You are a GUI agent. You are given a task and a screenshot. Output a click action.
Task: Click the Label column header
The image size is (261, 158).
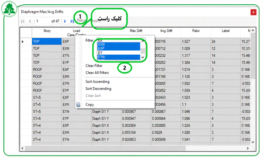coord(225,31)
